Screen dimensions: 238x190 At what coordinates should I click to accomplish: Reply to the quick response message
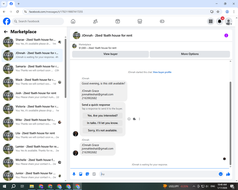click(134, 119)
